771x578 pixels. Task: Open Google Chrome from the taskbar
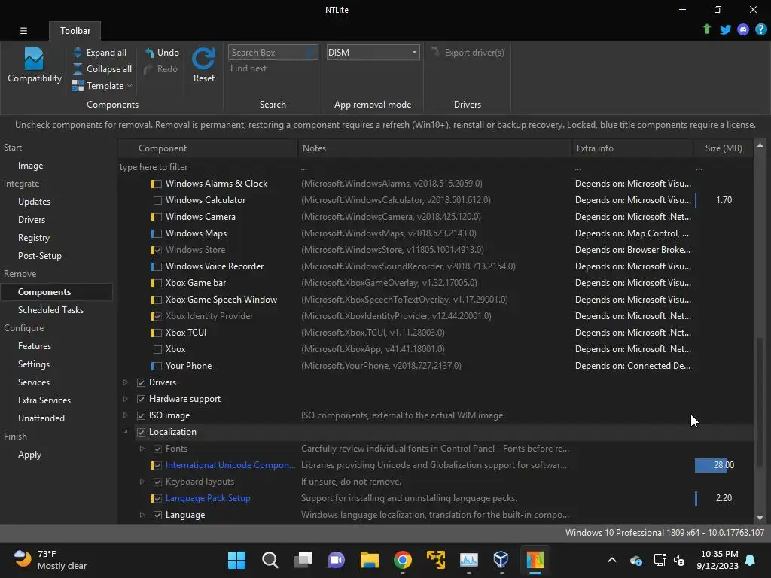point(403,560)
